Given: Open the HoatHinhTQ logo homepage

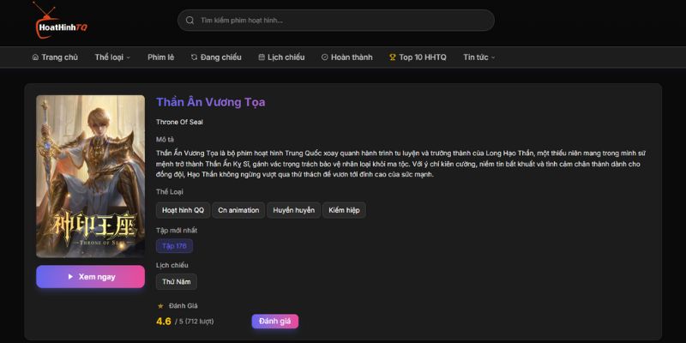Looking at the screenshot, I should 61,21.
